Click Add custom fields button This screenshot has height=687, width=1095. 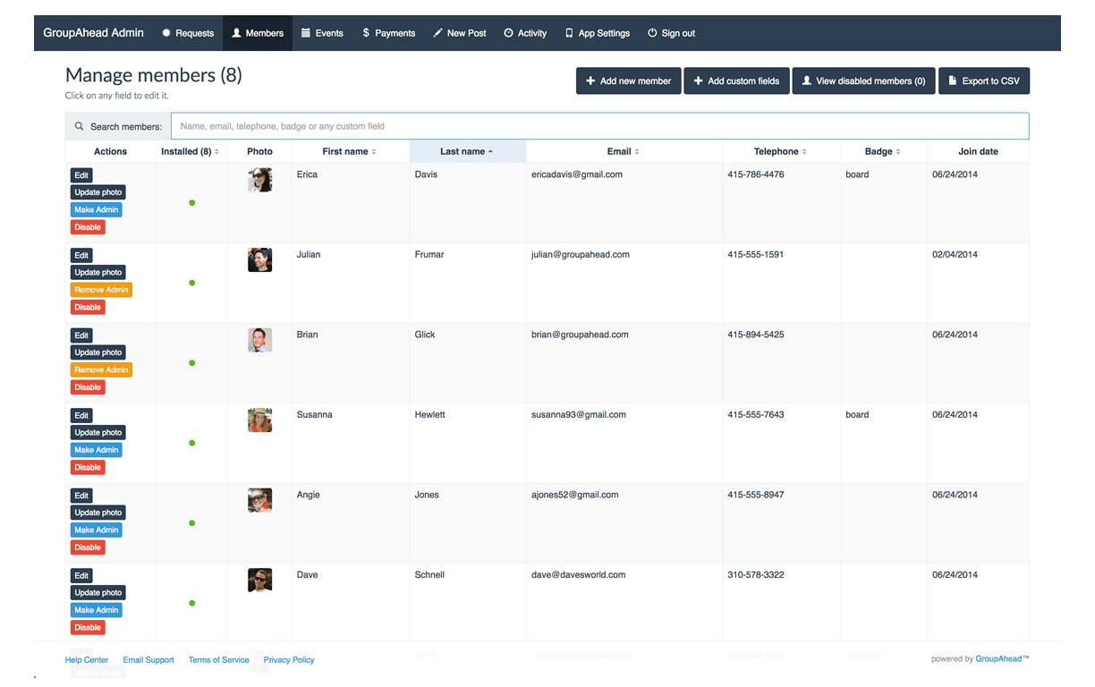pos(736,81)
